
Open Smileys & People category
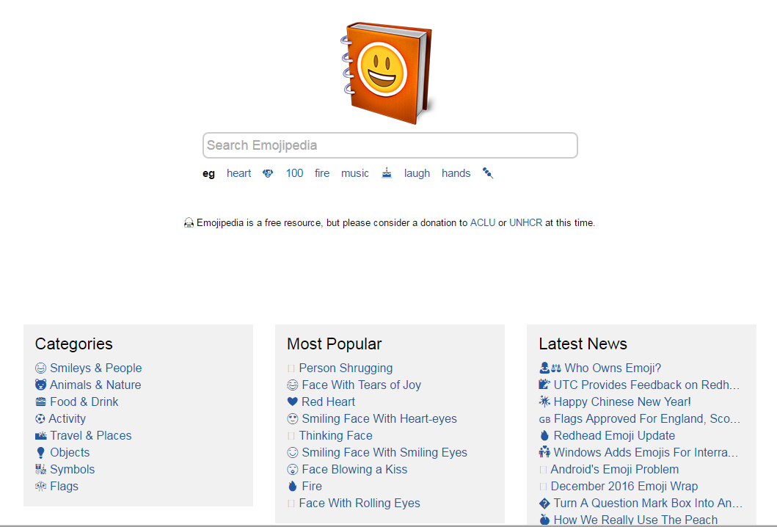(x=95, y=368)
